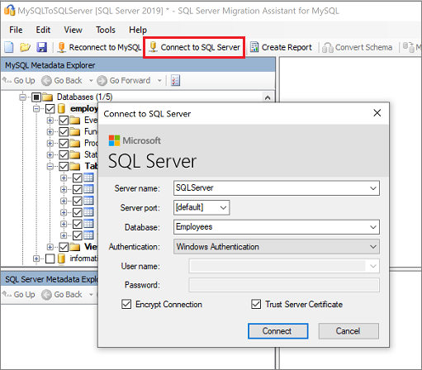Click the Open Project folder icon
The image size is (422, 370).
25,47
